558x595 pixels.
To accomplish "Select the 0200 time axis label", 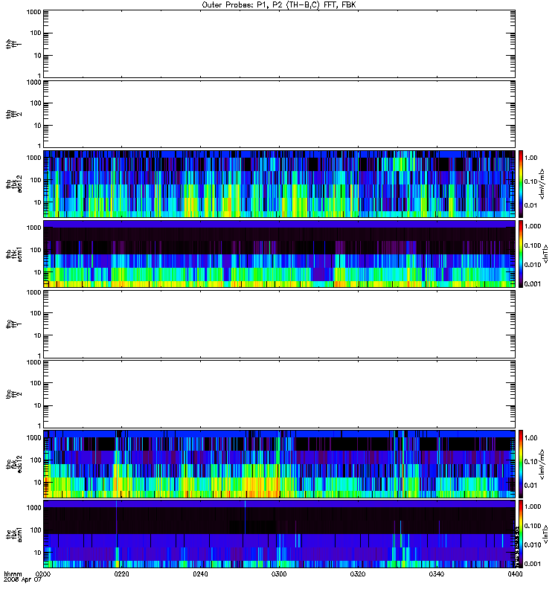I will tap(43, 573).
